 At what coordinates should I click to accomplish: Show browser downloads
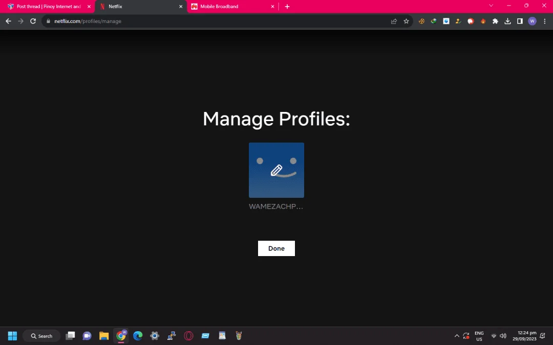coord(507,21)
